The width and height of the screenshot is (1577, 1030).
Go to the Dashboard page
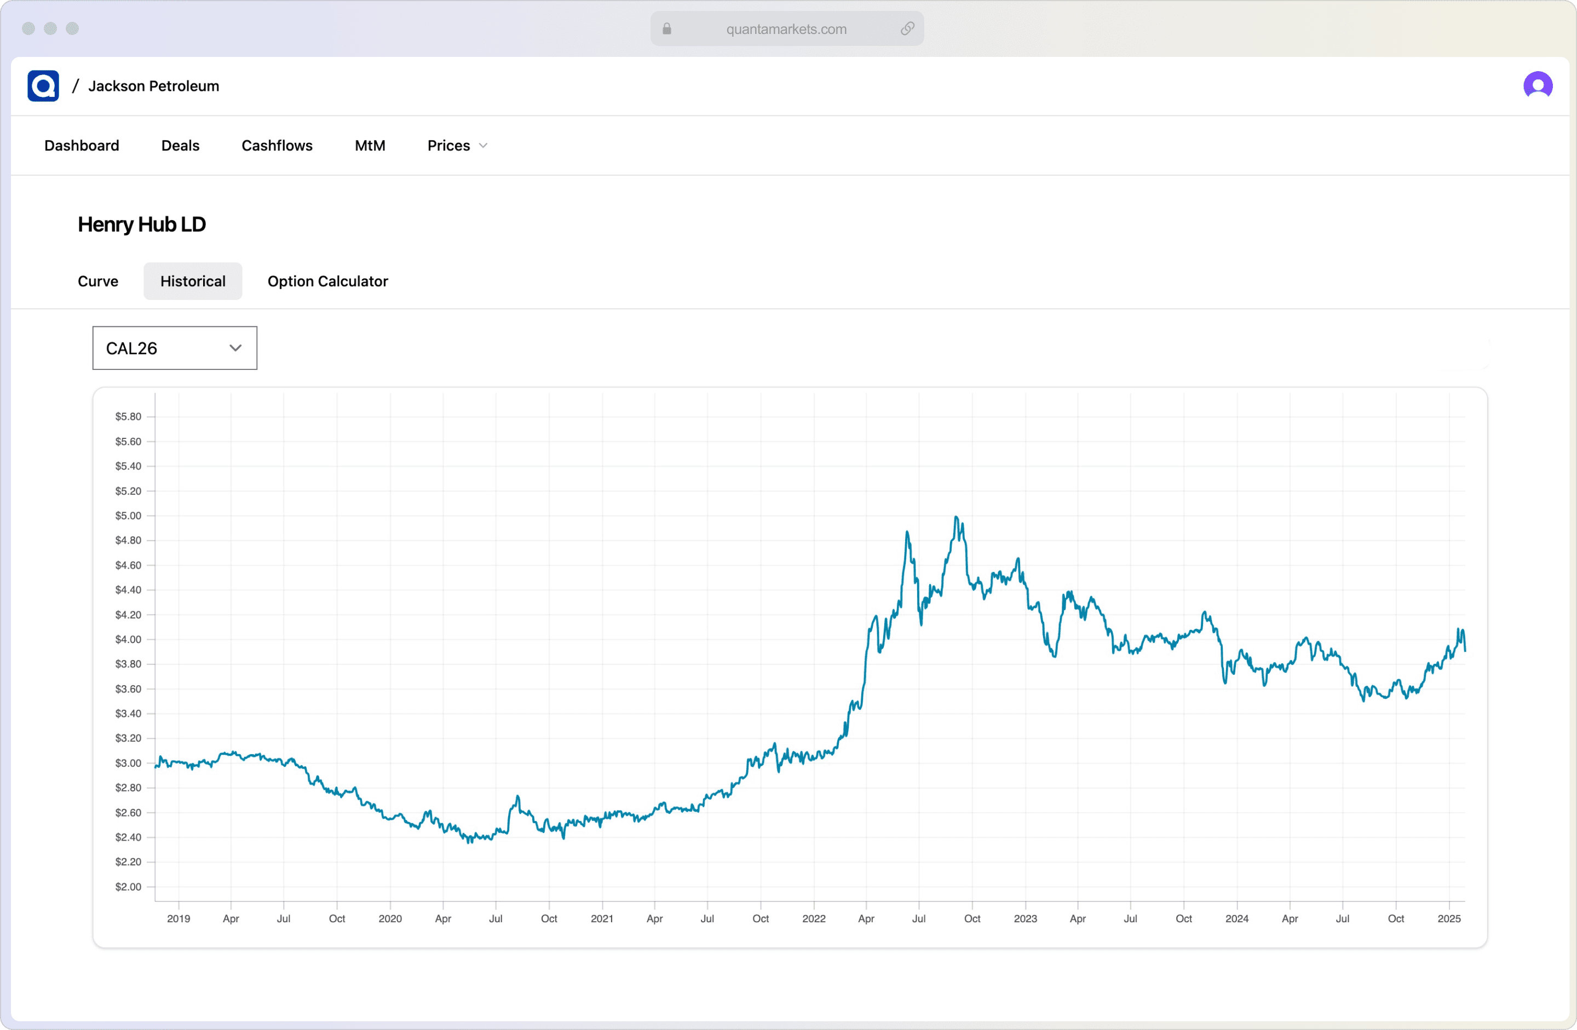[82, 146]
